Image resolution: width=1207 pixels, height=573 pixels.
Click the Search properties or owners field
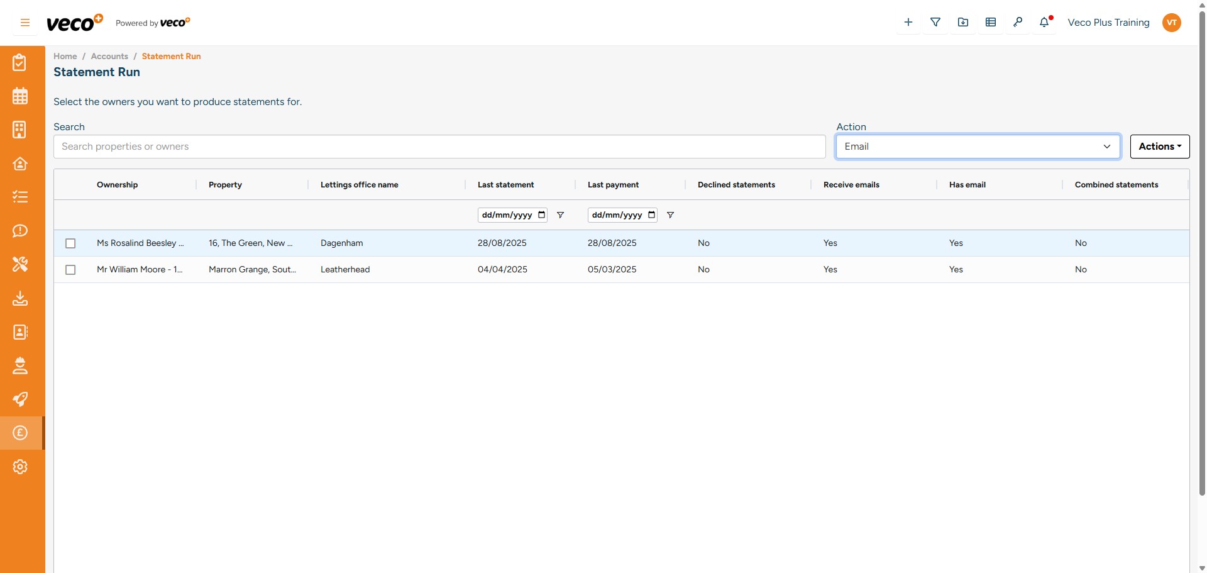click(439, 147)
